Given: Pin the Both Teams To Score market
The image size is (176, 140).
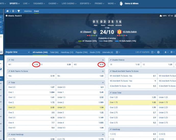Looking at the screenshot, I should [x=9, y=71].
